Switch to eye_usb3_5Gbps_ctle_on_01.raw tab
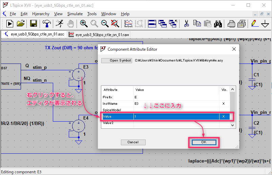Image resolution: width=272 pixels, height=175 pixels. [x=99, y=34]
